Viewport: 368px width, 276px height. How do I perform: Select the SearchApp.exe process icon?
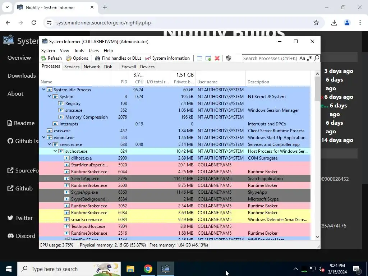tap(67, 179)
